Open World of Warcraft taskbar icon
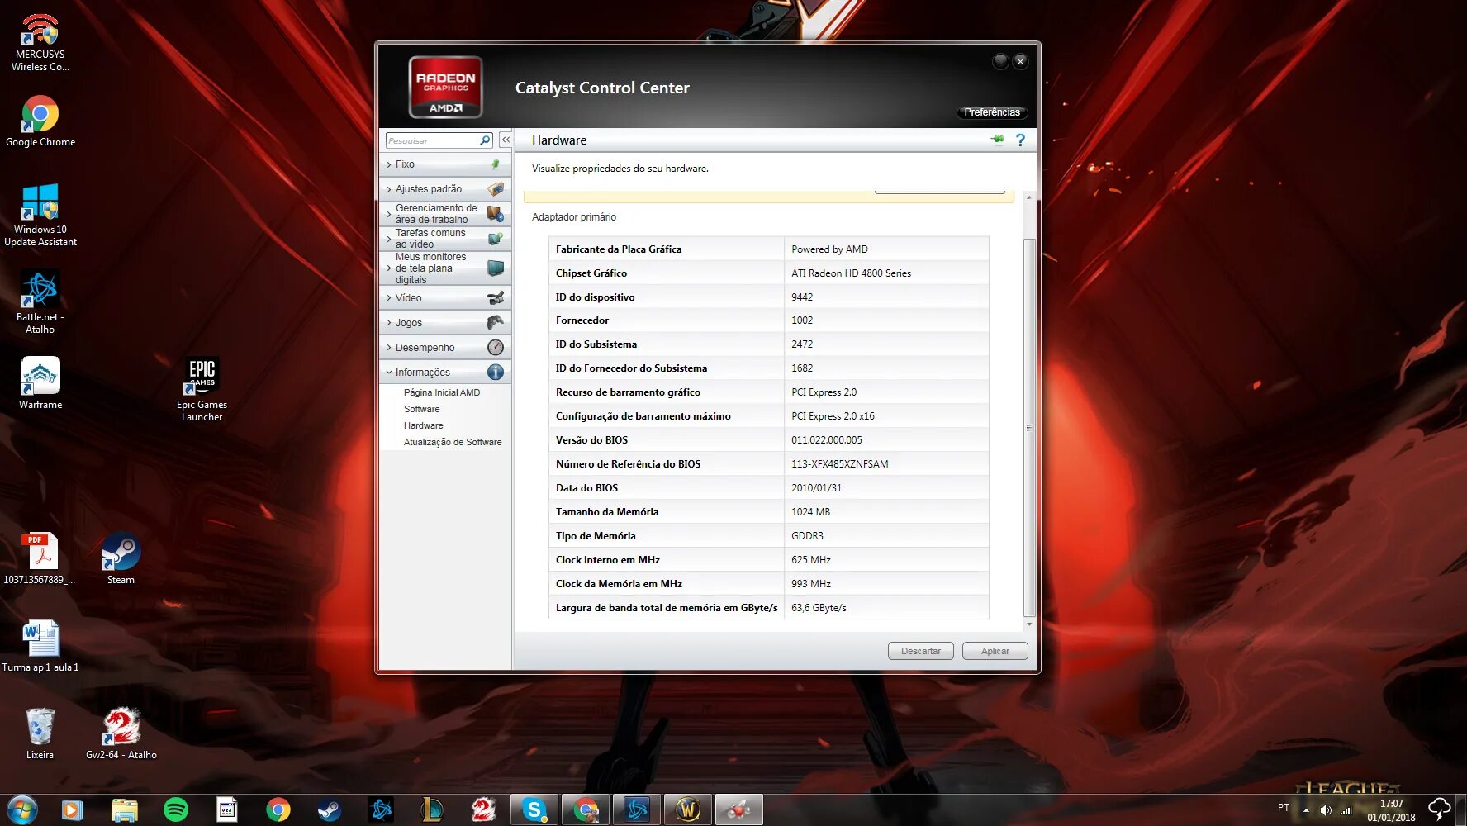This screenshot has height=826, width=1467. (687, 809)
